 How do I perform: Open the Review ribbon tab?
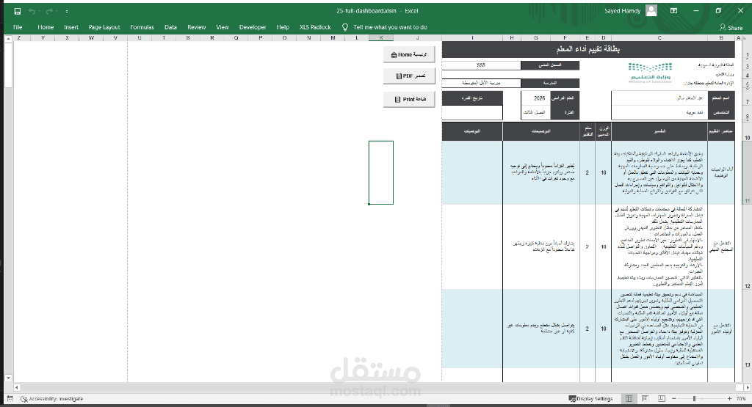pyautogui.click(x=196, y=27)
